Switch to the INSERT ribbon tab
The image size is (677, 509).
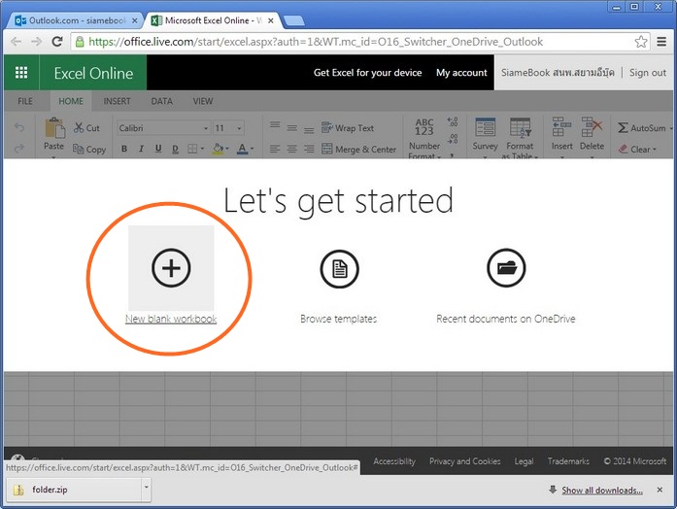(117, 101)
